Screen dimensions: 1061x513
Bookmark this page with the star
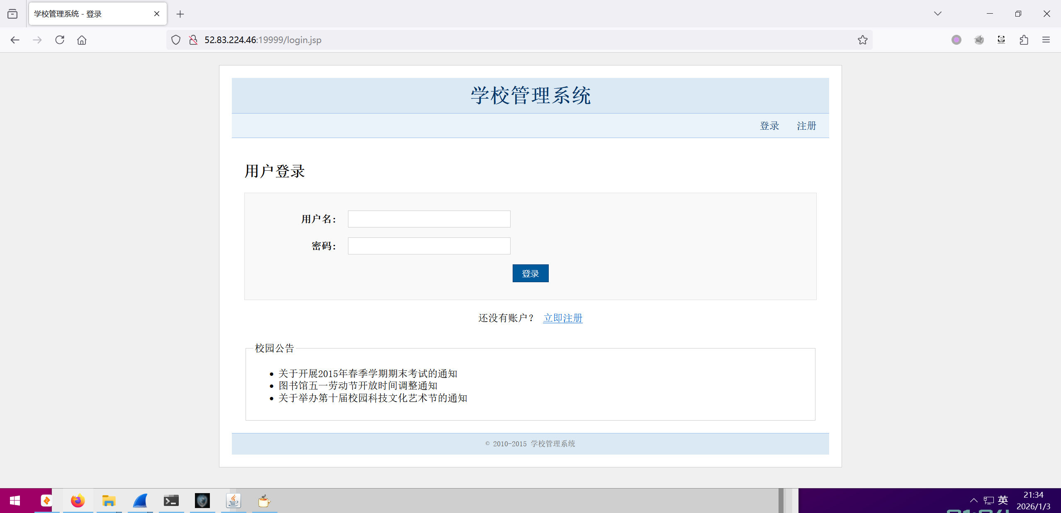862,40
